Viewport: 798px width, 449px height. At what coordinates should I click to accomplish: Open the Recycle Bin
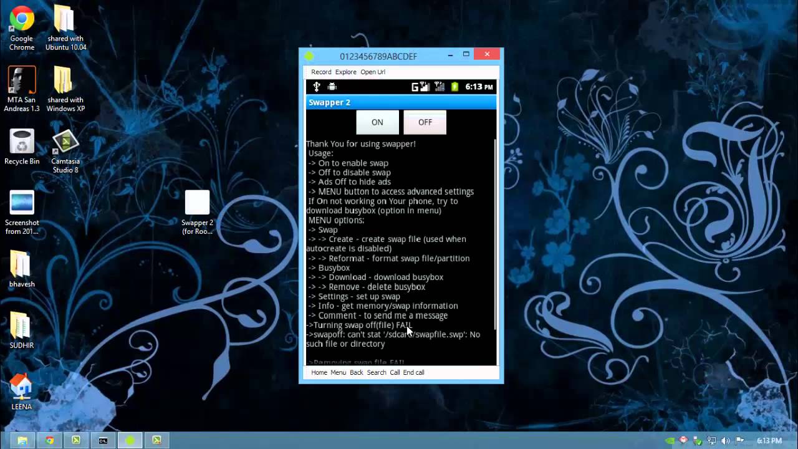22,148
